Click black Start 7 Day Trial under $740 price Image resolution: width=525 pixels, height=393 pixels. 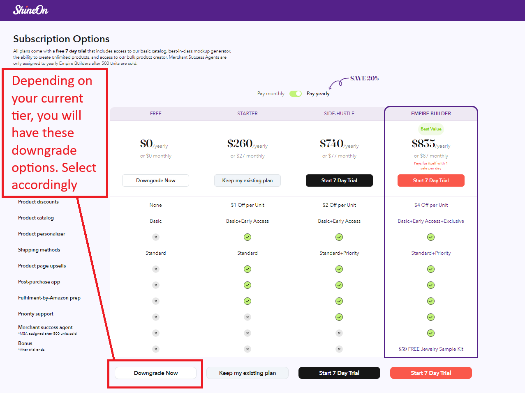339,181
